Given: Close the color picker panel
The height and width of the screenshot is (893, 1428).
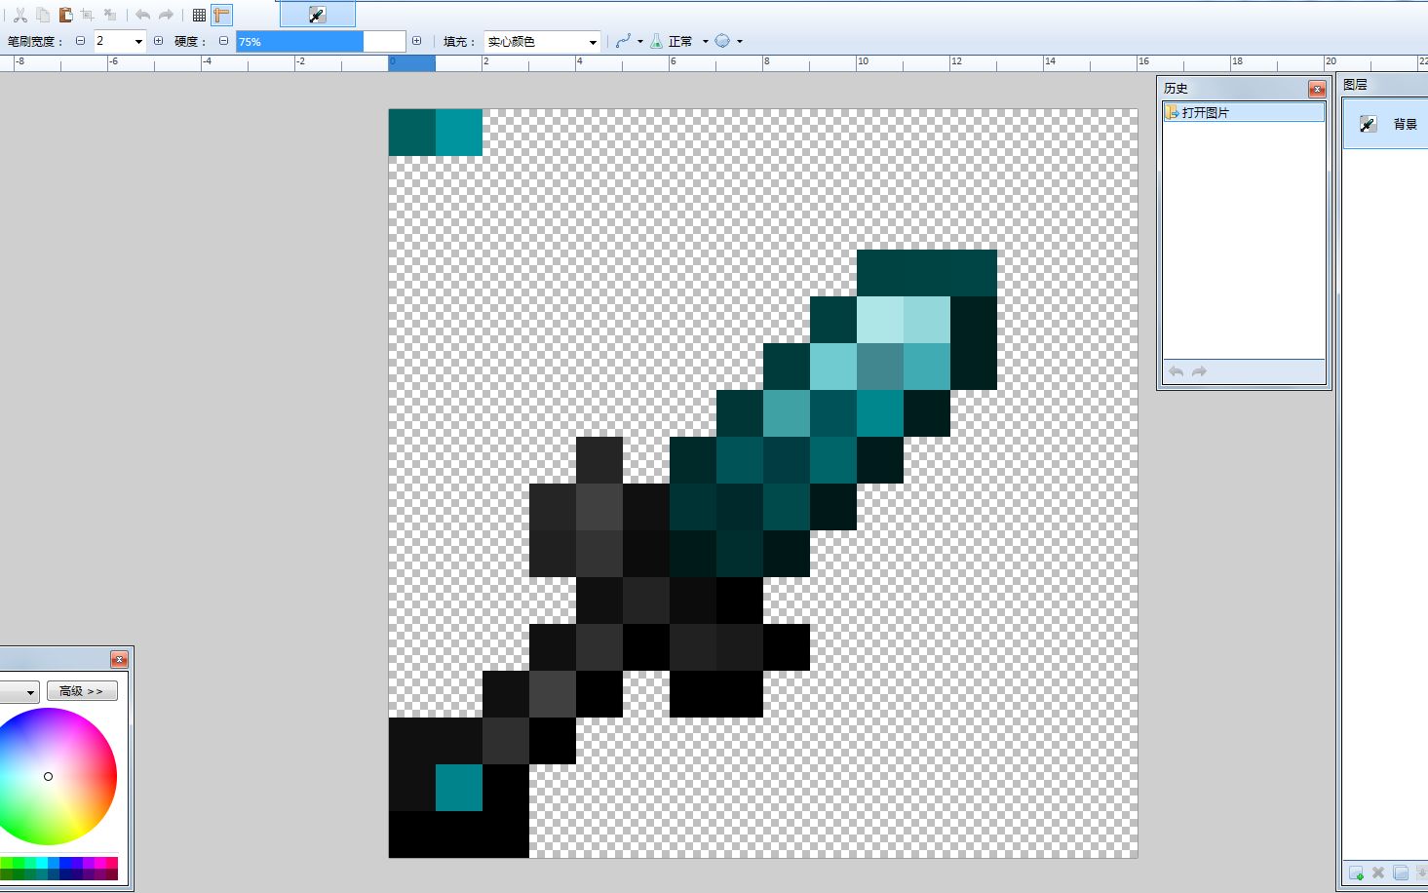Looking at the screenshot, I should point(119,660).
